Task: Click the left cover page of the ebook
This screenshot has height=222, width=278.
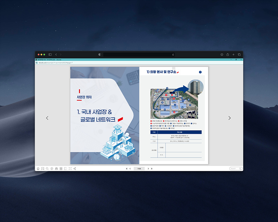Action: 105,116
